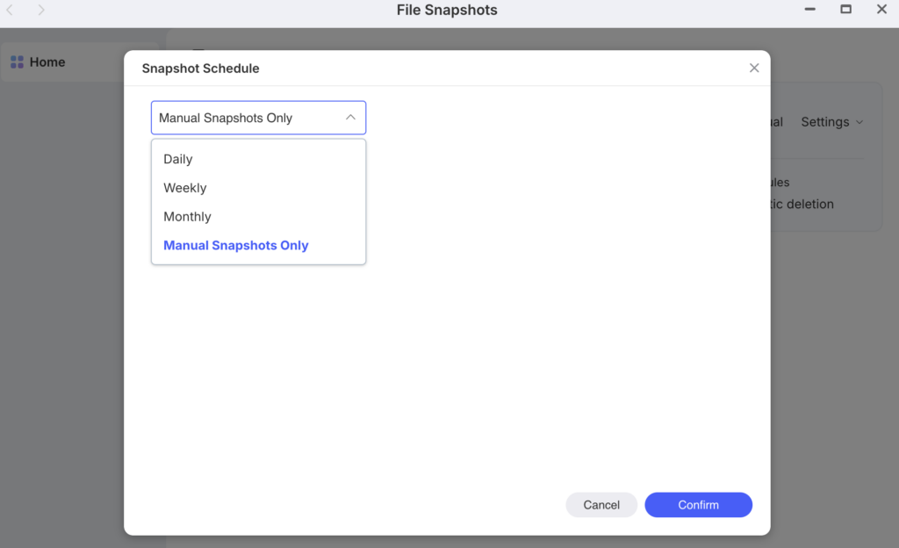This screenshot has height=548, width=899.
Task: Close the Snapshot Schedule dialog
Action: 754,68
